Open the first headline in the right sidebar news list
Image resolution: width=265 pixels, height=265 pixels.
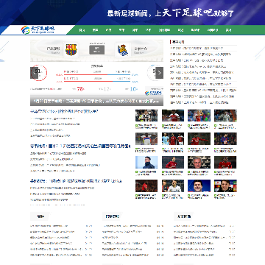tap(197, 49)
